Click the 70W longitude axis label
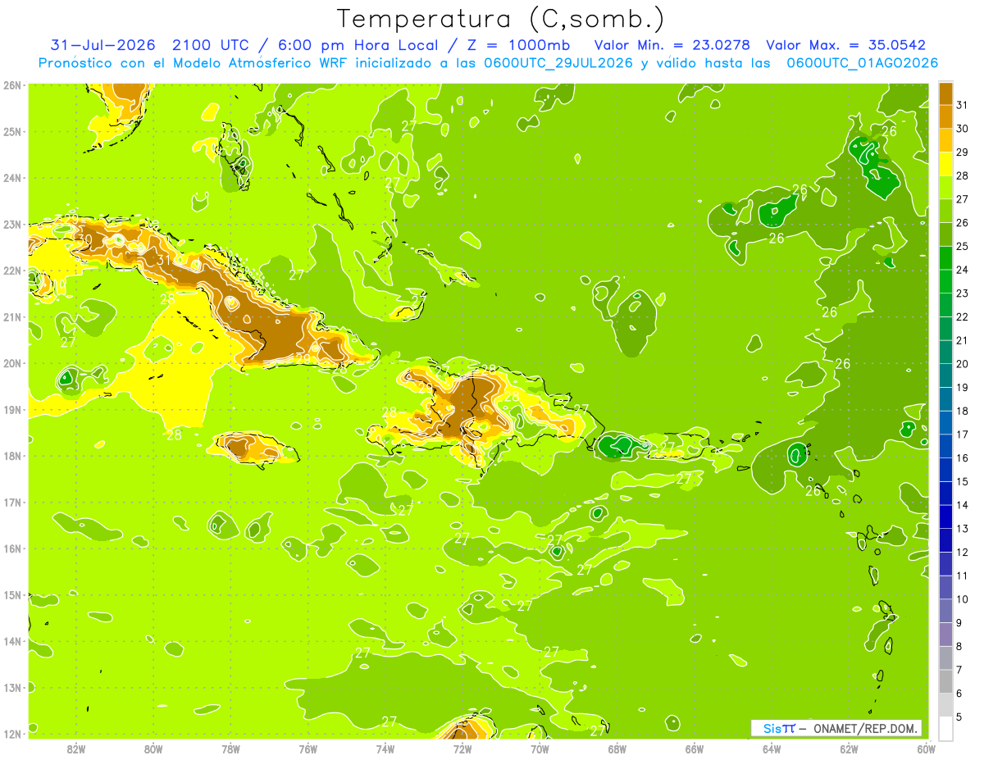984x760 pixels. tap(540, 749)
